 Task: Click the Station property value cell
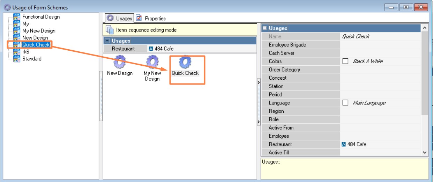[x=381, y=86]
